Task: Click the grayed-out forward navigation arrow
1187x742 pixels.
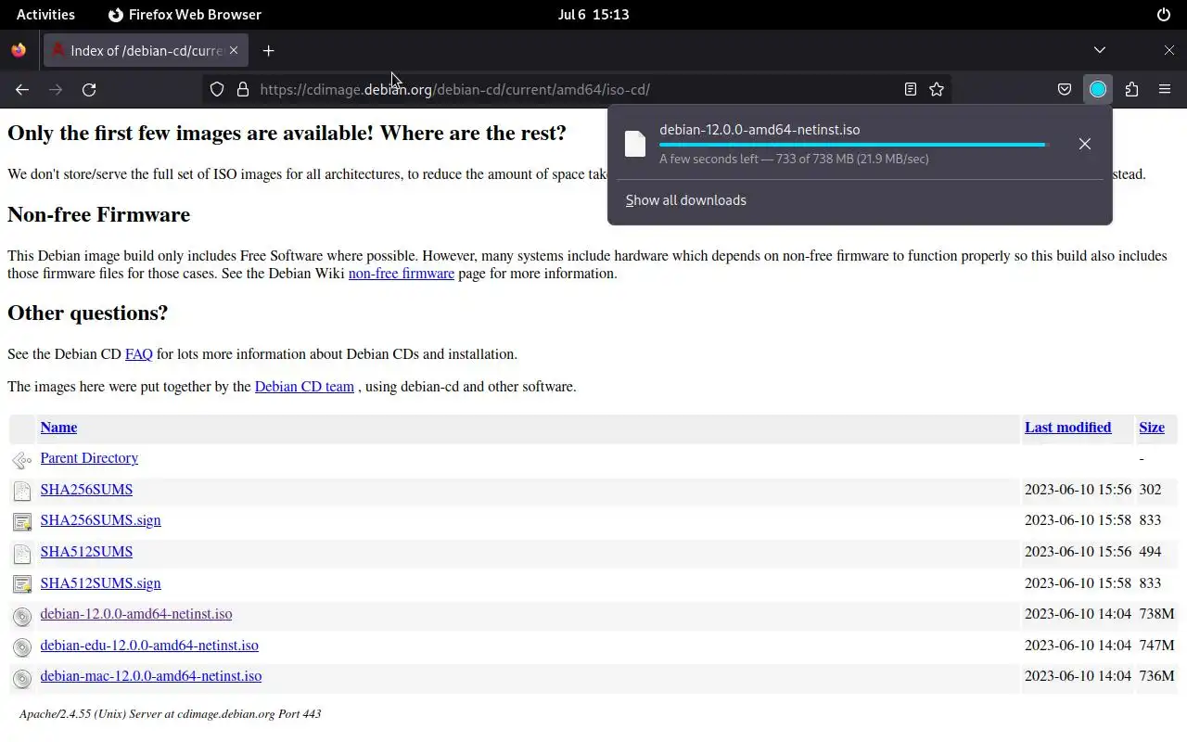Action: tap(56, 89)
